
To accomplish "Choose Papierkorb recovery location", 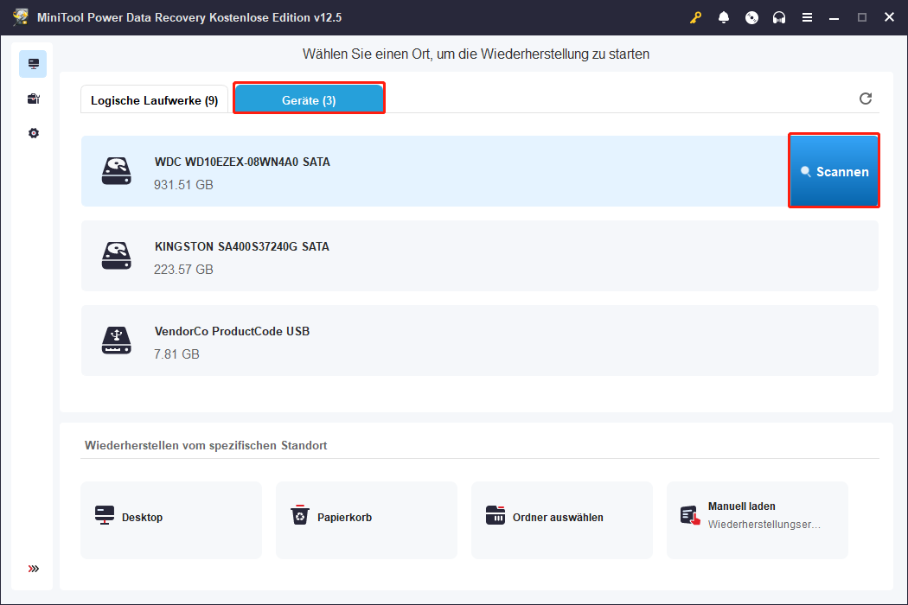I will tap(367, 520).
